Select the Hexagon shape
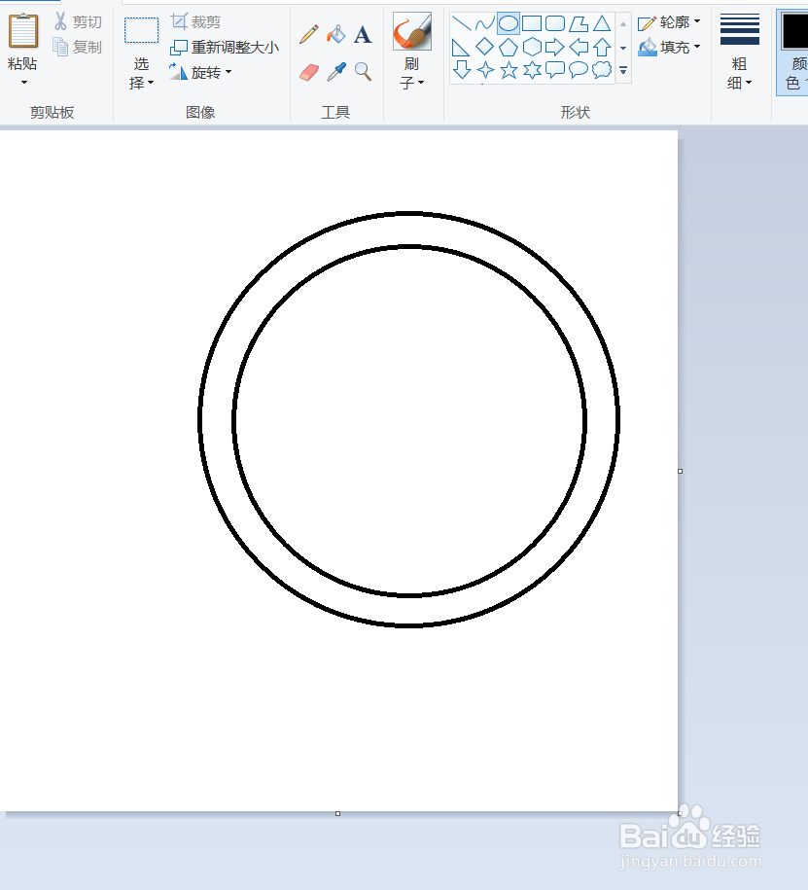The width and height of the screenshot is (808, 890). (532, 47)
